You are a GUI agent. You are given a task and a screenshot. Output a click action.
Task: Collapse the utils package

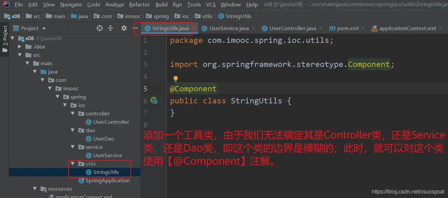tap(73, 164)
